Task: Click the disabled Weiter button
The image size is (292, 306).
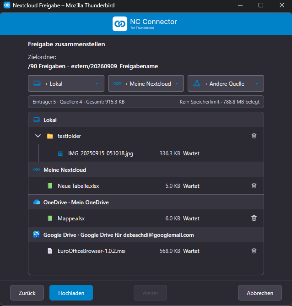Action: tap(150, 293)
